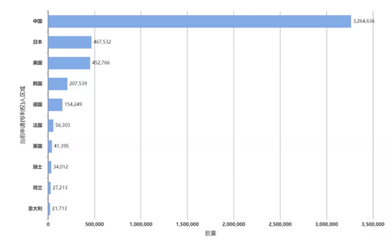Click axis tick label 1,500,000
The image size is (391, 241).
pyautogui.click(x=187, y=224)
